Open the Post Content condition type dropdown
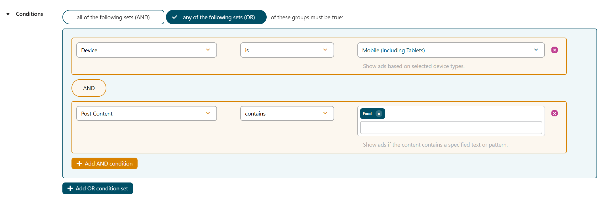The width and height of the screenshot is (607, 200). pos(146,113)
